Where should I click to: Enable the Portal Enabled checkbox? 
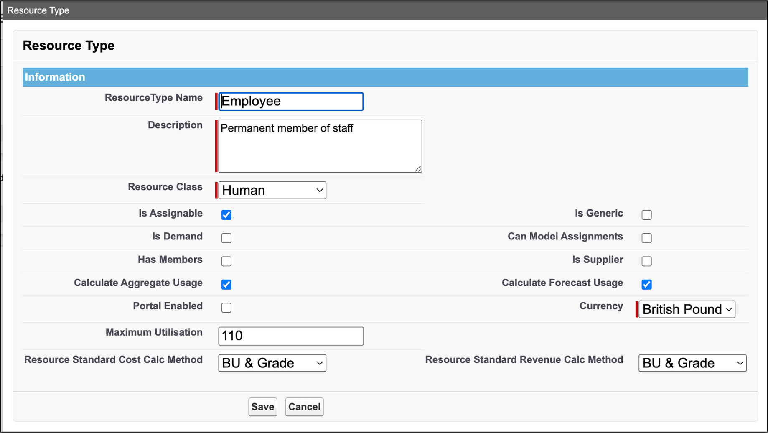226,308
